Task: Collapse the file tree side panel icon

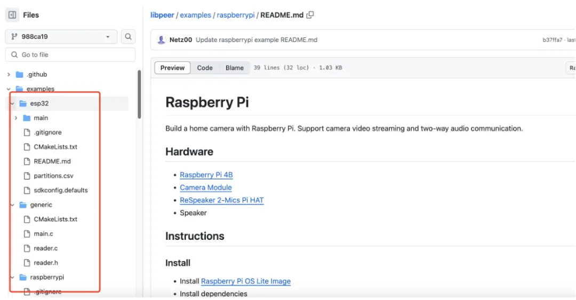Action: point(12,15)
